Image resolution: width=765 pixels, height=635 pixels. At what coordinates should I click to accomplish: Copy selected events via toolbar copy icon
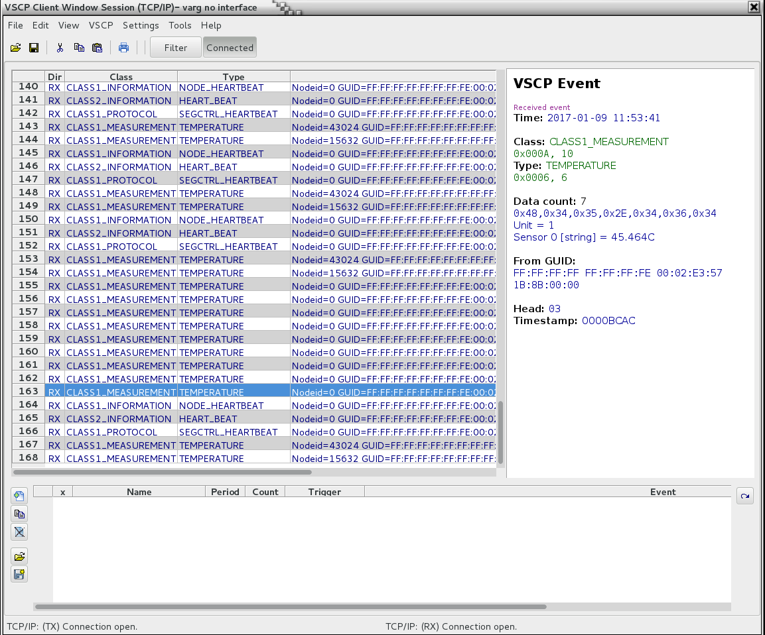click(x=79, y=48)
